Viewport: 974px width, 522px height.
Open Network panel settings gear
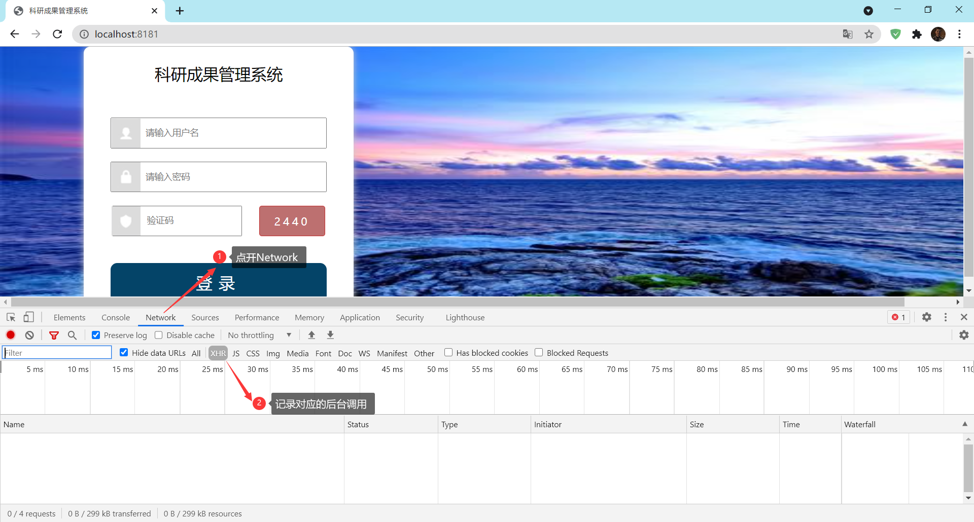(x=964, y=335)
